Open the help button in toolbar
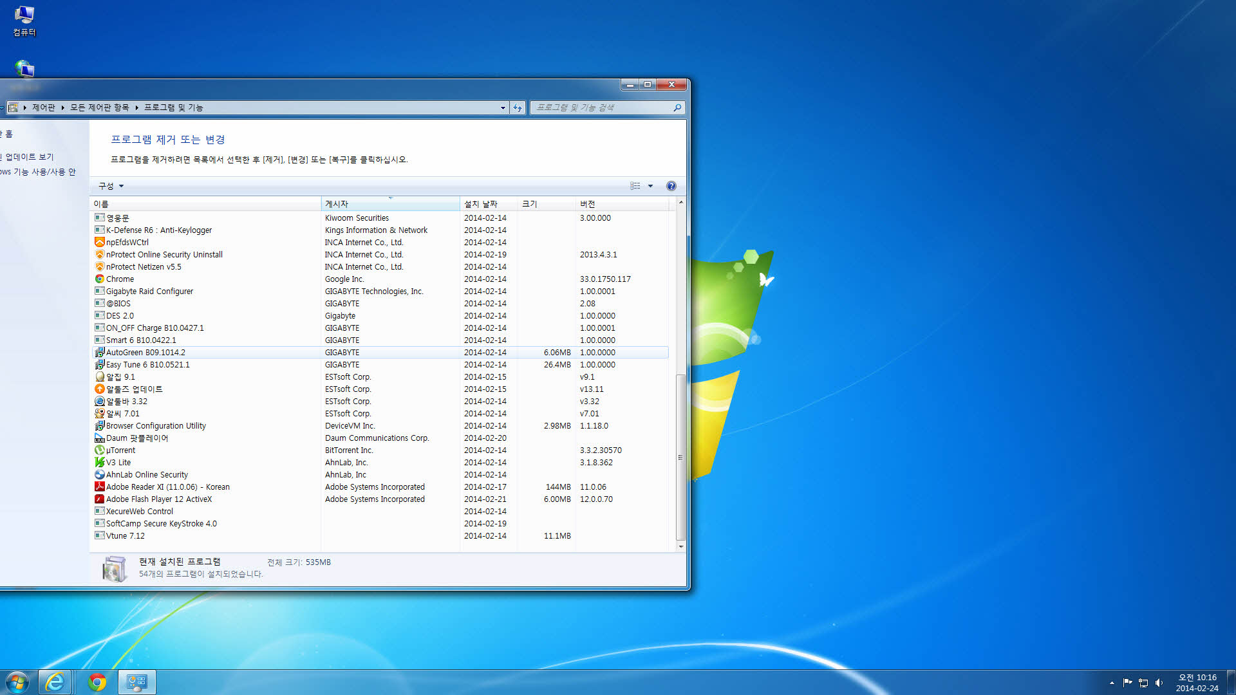Viewport: 1236px width, 695px height. click(x=671, y=186)
